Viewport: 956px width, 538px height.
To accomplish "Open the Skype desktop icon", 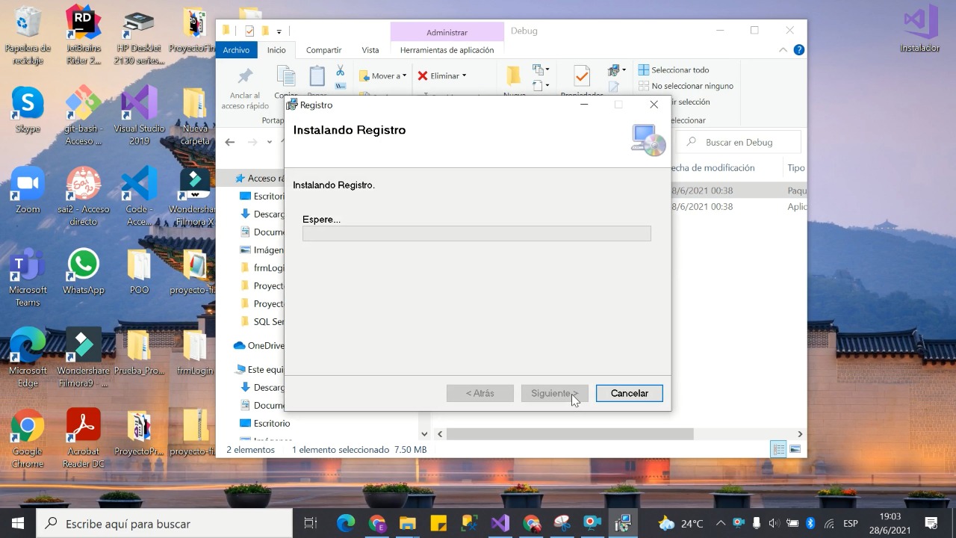I will pos(28,111).
